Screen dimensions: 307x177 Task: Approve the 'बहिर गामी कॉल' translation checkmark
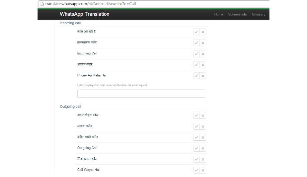(196, 137)
